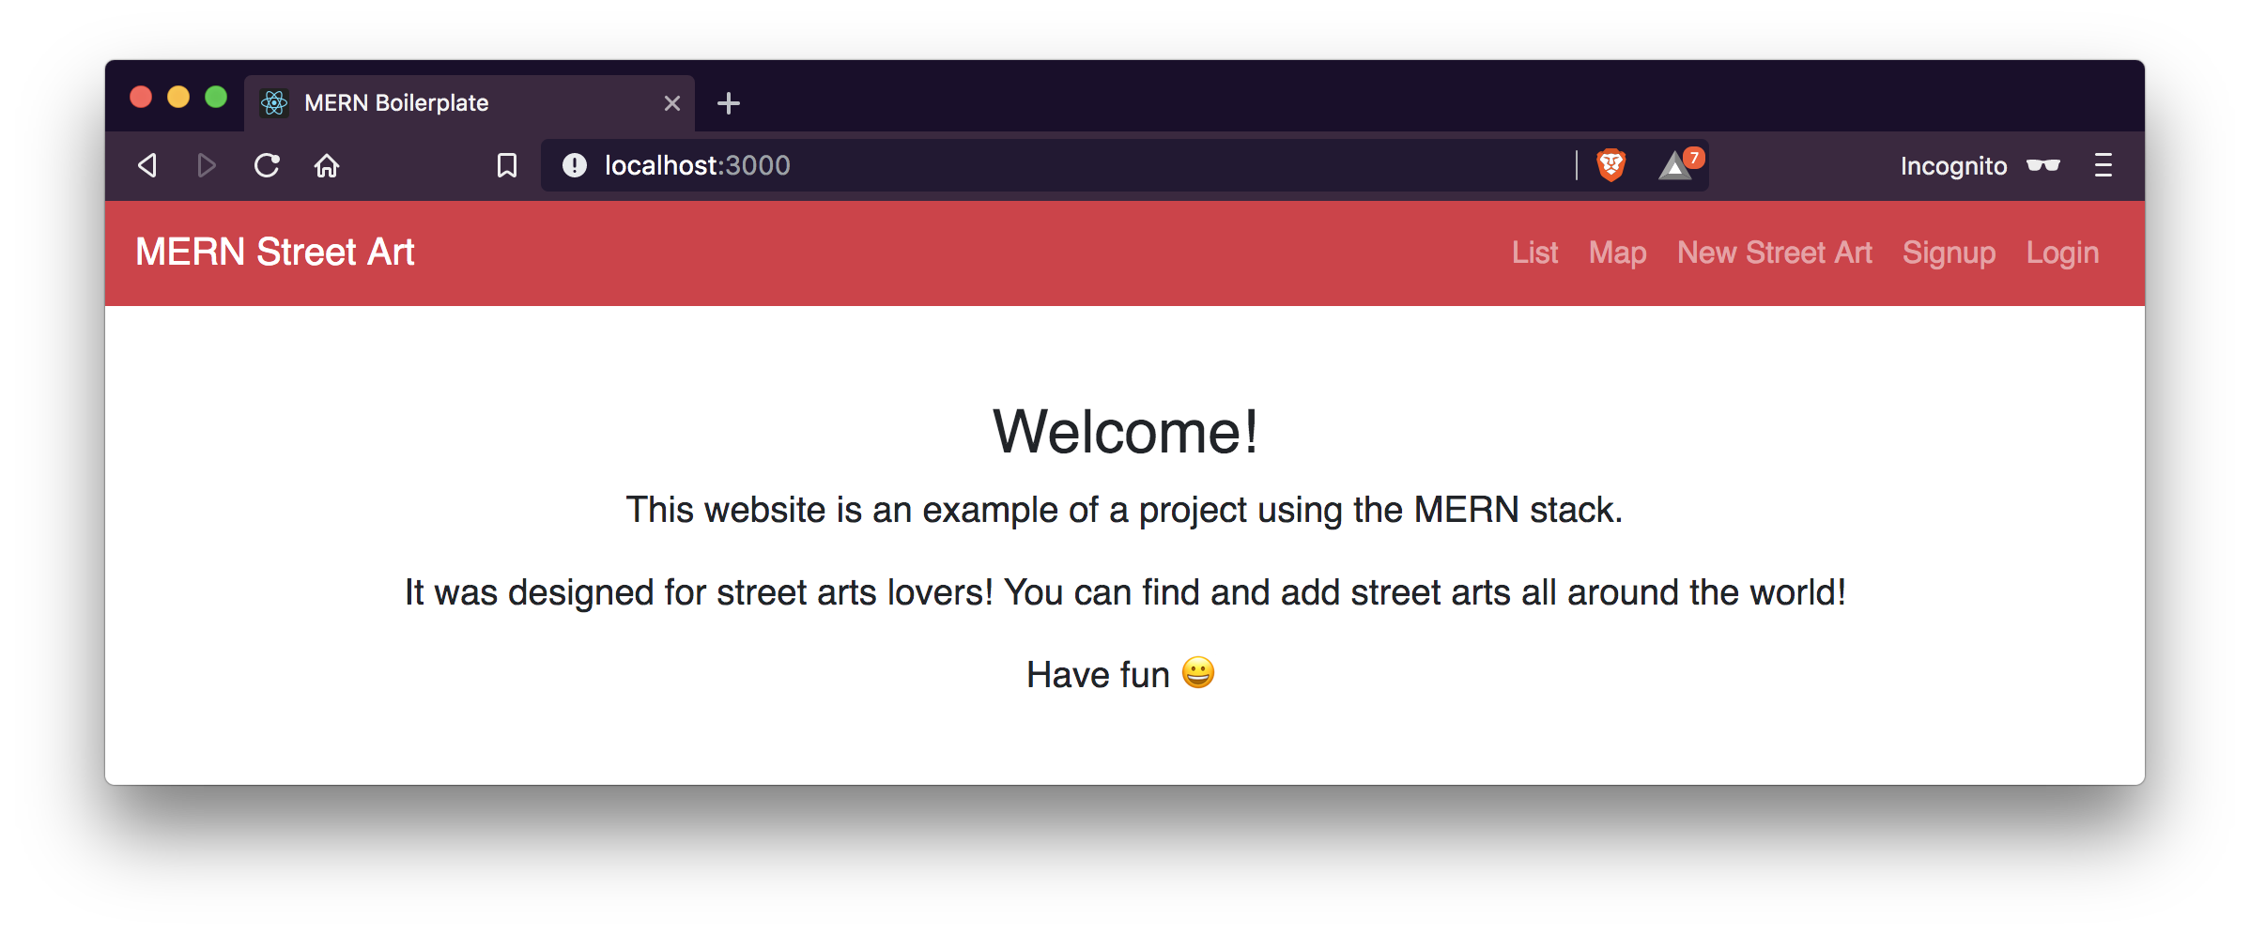Bookmark this page with the bookmark icon
2250x935 pixels.
[x=507, y=166]
